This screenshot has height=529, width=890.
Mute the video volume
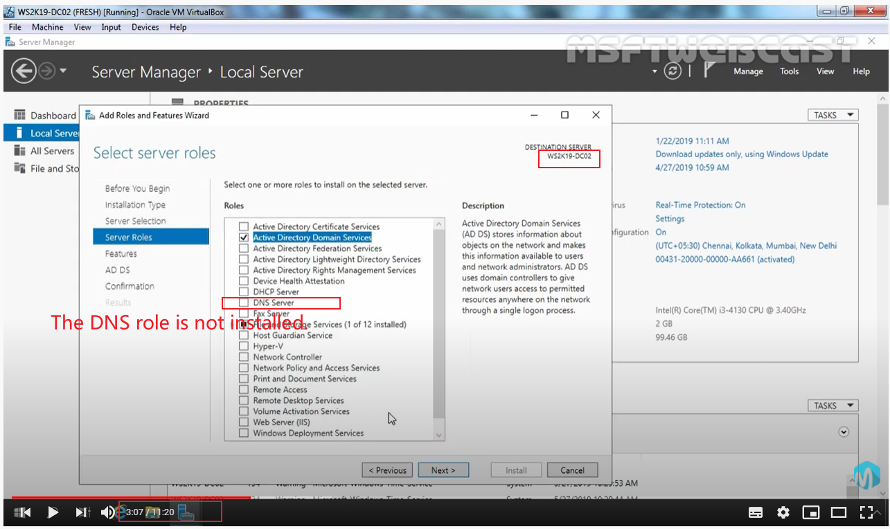point(108,512)
